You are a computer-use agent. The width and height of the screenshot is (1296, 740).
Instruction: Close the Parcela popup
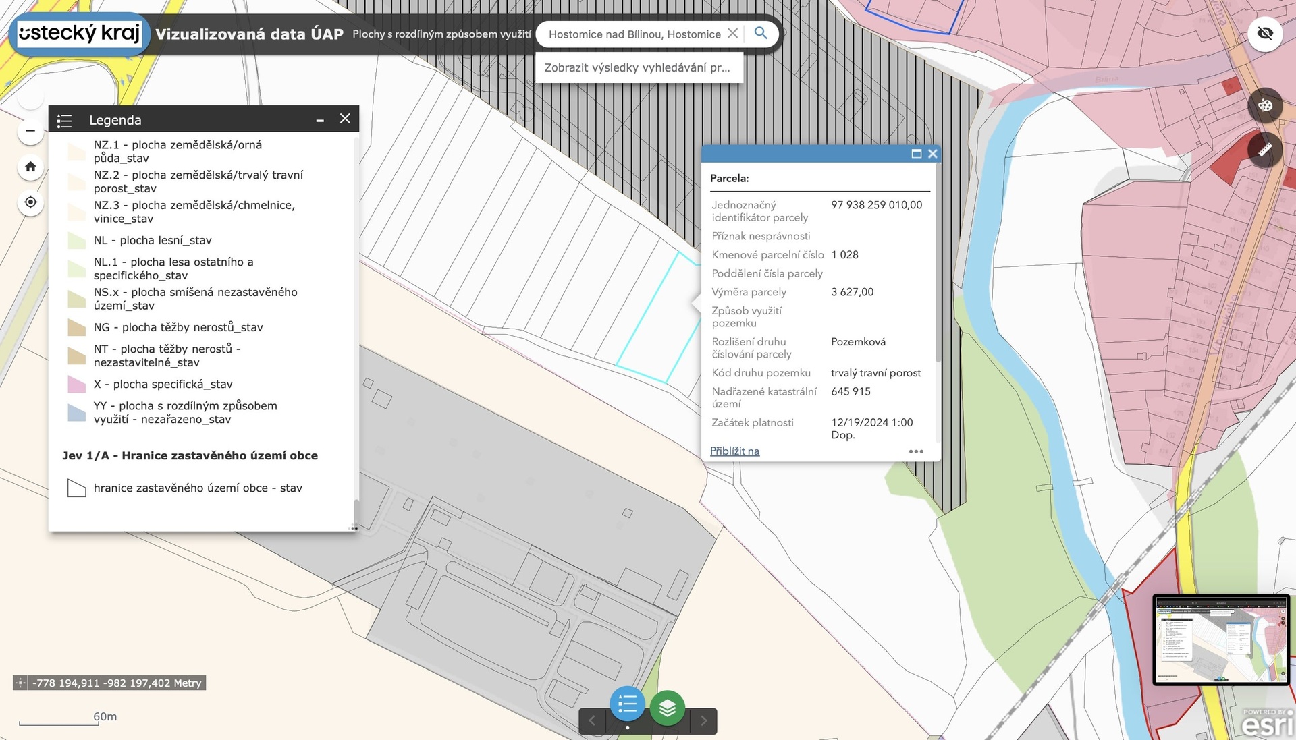[933, 154]
